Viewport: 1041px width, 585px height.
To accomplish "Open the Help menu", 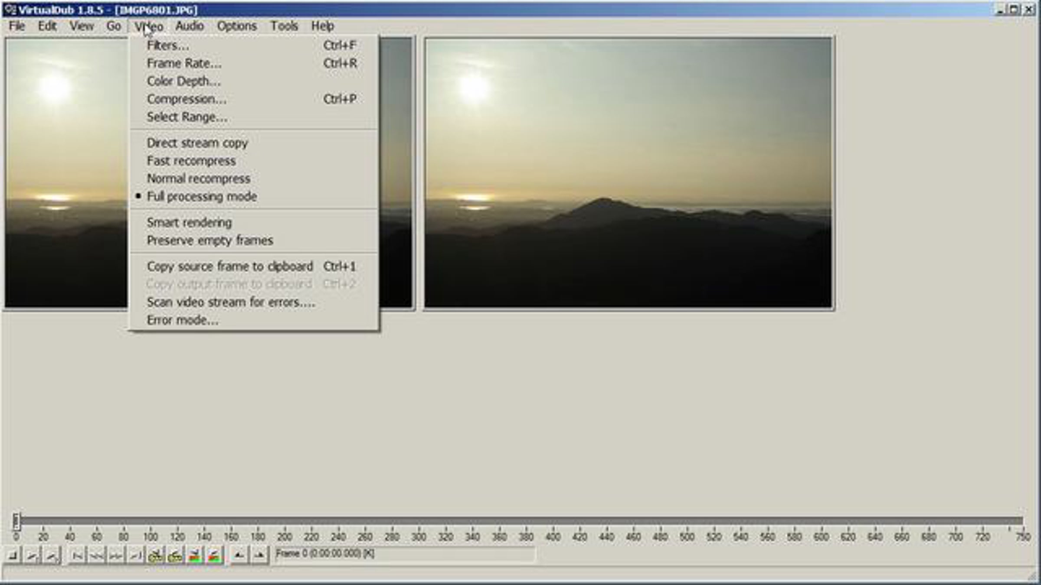I will pos(322,26).
